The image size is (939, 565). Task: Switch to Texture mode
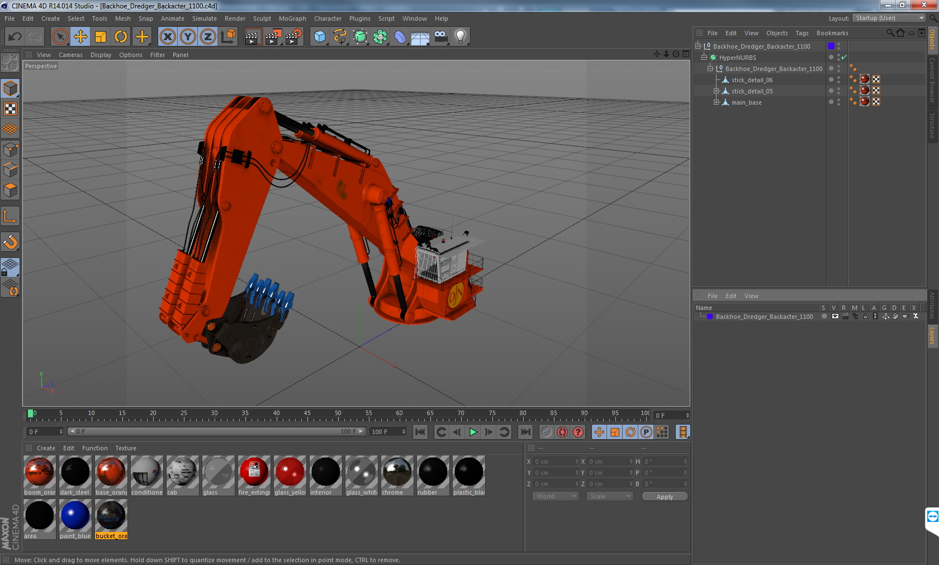11,109
